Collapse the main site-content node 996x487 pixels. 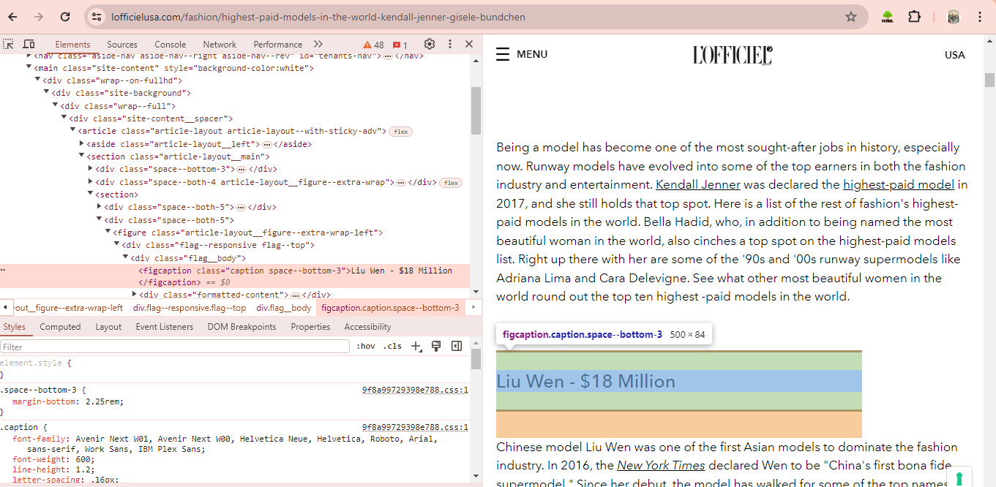point(29,68)
